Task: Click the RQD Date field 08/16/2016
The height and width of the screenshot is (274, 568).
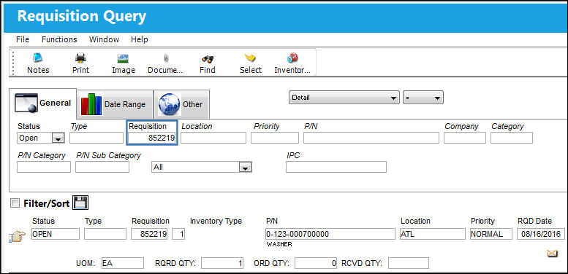Action: point(541,234)
